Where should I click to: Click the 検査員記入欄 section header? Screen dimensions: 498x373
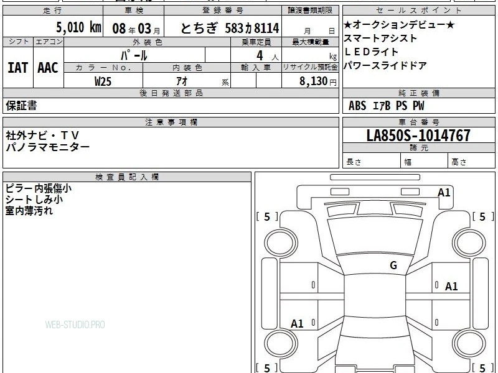point(127,177)
